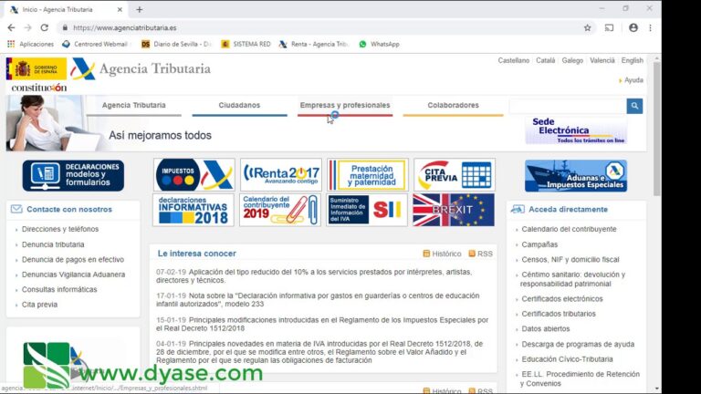701x394 pixels.
Task: Switch language to Galego
Action: click(x=572, y=60)
